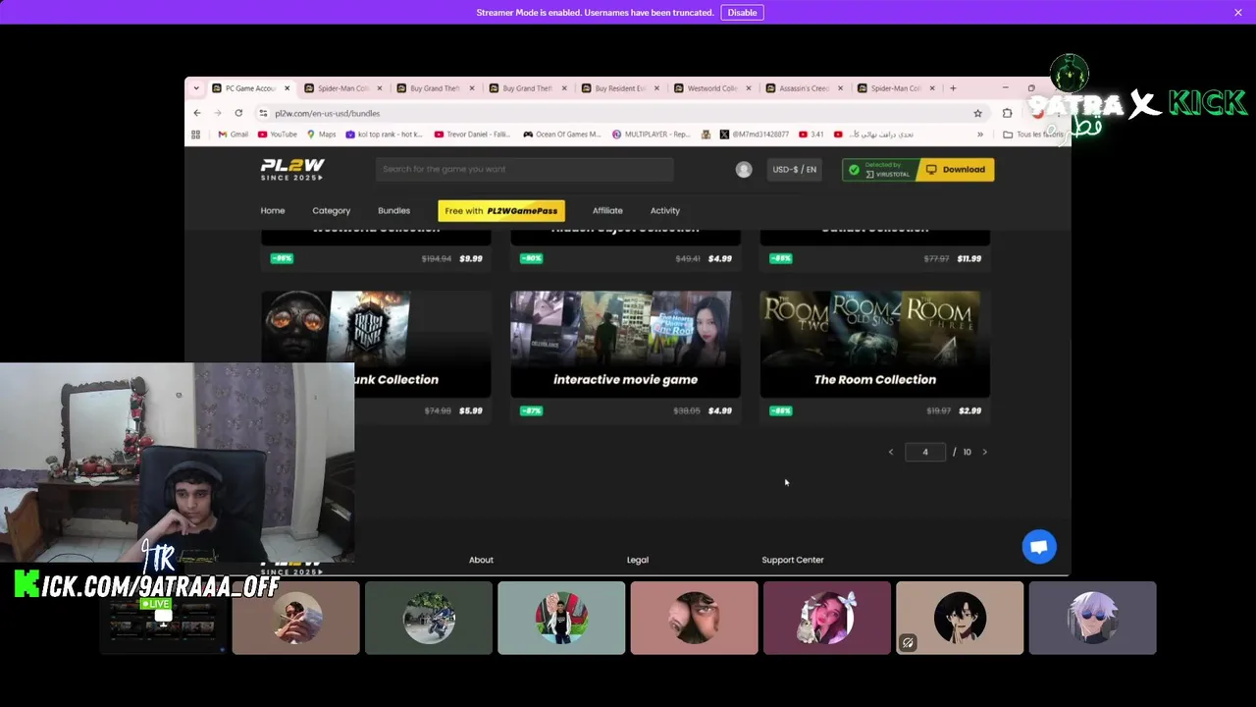Close the Westworld Collection tab
Viewport: 1256px width, 707px height.
[748, 88]
